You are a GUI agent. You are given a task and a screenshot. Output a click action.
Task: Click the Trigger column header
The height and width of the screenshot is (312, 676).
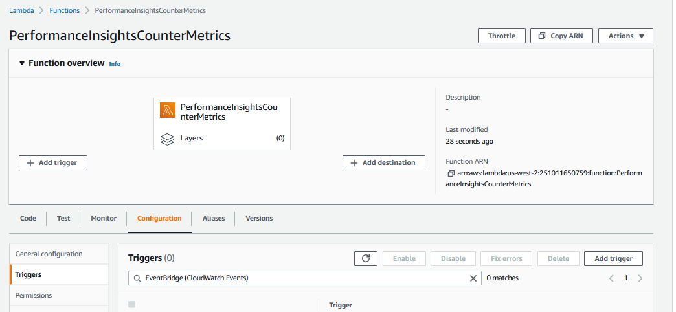pos(341,305)
